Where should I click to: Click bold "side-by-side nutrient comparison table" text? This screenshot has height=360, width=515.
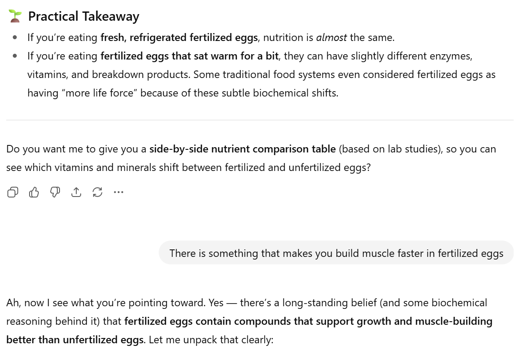point(243,149)
